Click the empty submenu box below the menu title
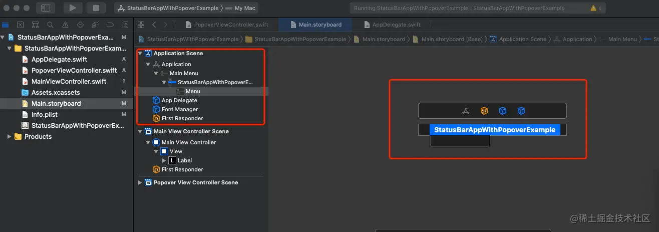Viewport: 659px width, 232px height. [x=459, y=141]
